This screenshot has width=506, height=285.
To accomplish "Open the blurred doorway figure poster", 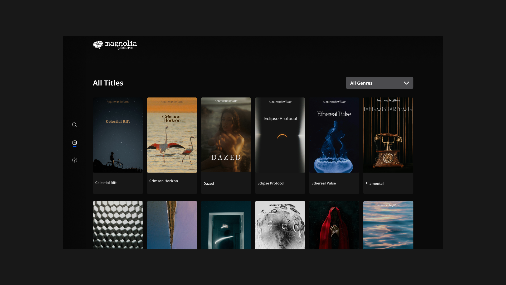I will click(226, 225).
